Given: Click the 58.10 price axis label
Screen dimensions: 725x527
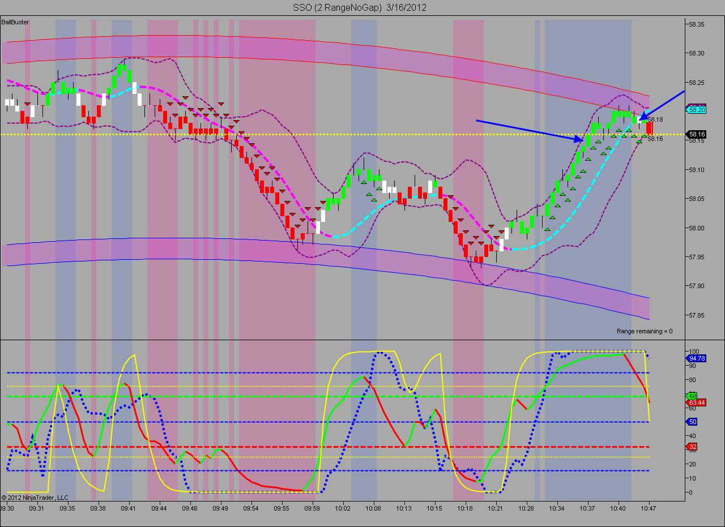Looking at the screenshot, I should click(697, 170).
